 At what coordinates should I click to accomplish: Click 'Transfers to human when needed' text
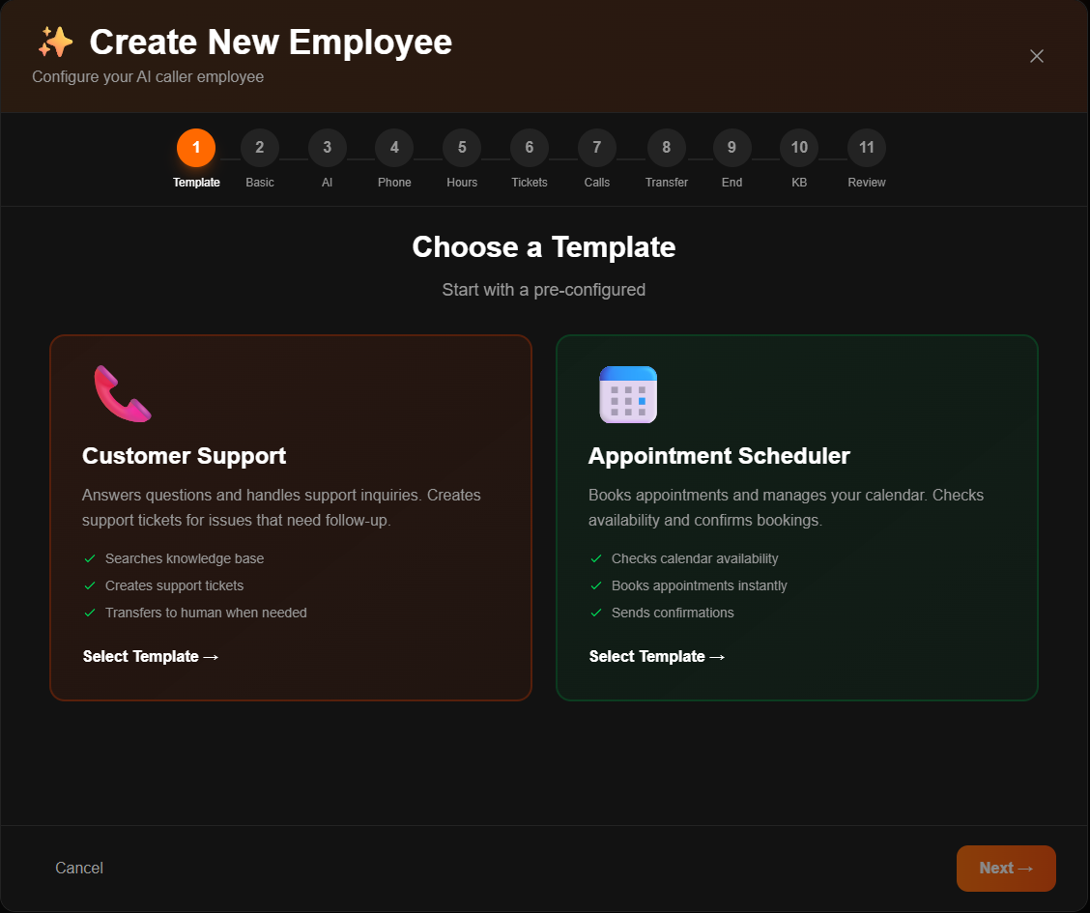pos(206,613)
